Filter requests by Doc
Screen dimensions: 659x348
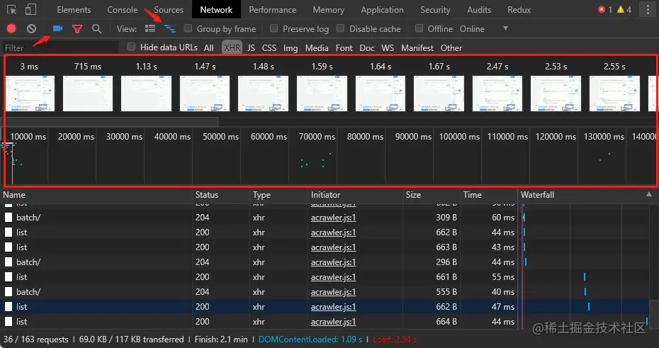pyautogui.click(x=367, y=48)
